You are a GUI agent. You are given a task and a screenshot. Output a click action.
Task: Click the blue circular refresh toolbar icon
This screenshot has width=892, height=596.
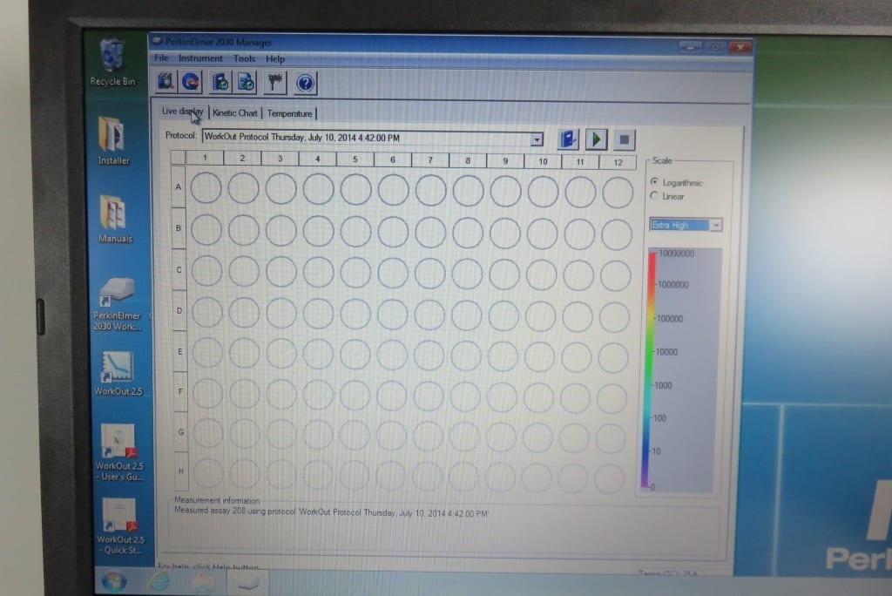click(189, 81)
